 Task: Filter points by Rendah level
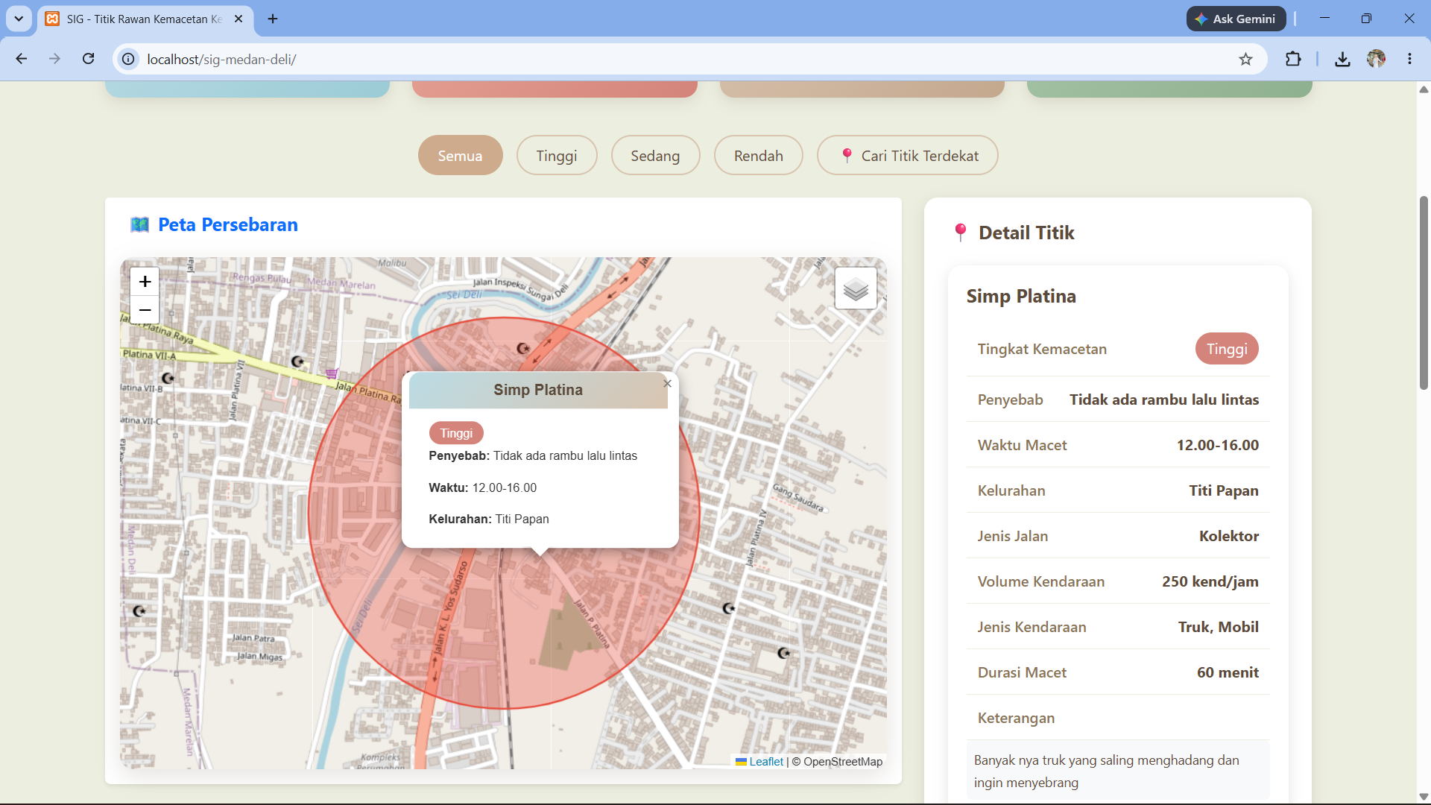click(758, 155)
